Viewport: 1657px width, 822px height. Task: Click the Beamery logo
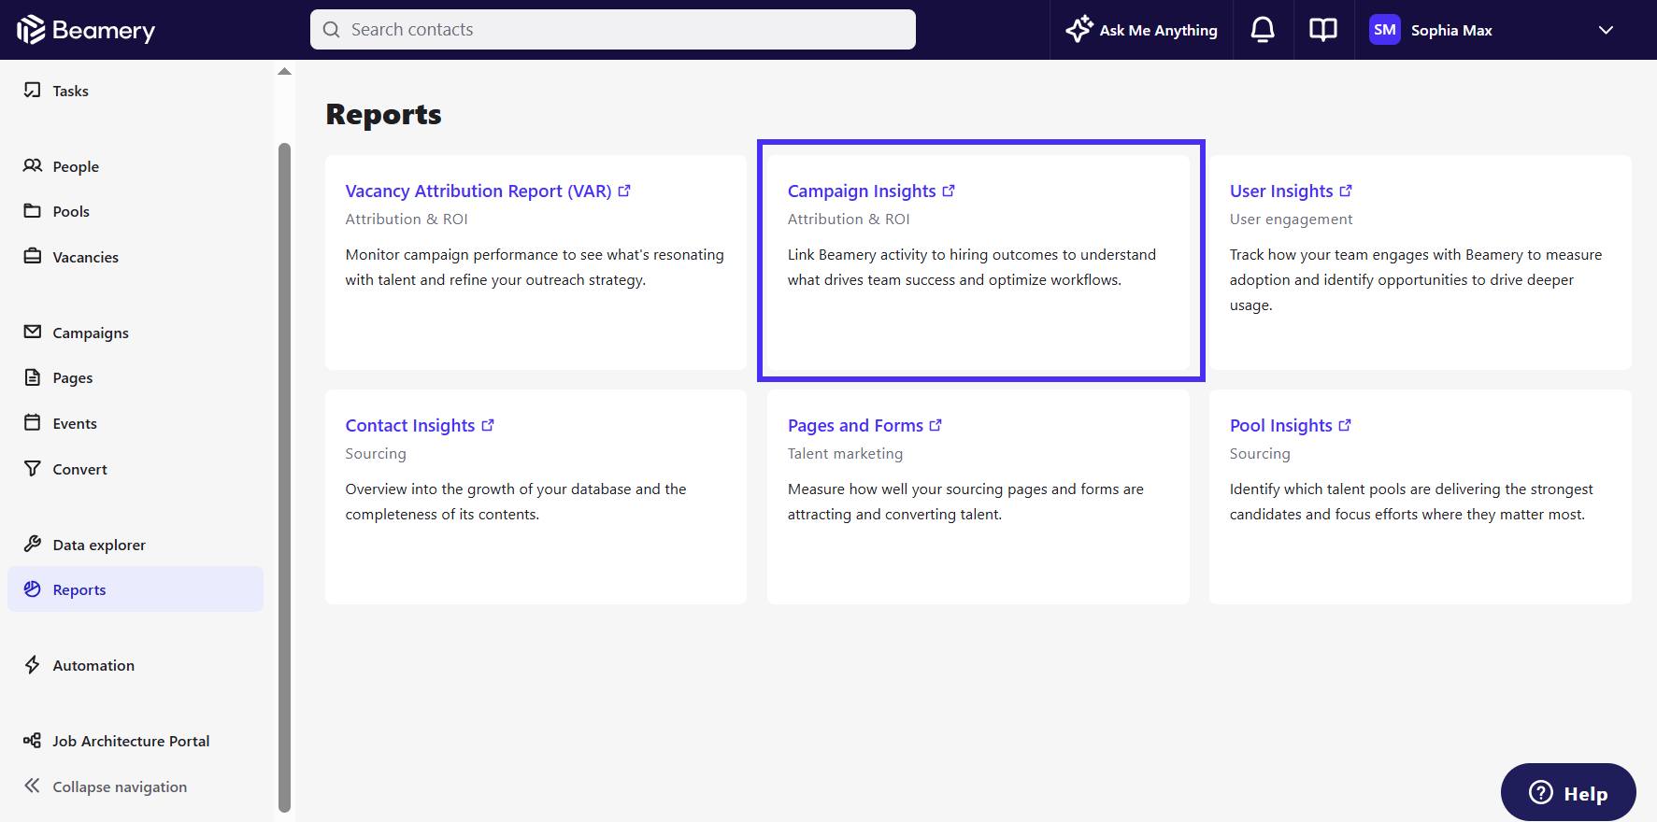point(86,30)
